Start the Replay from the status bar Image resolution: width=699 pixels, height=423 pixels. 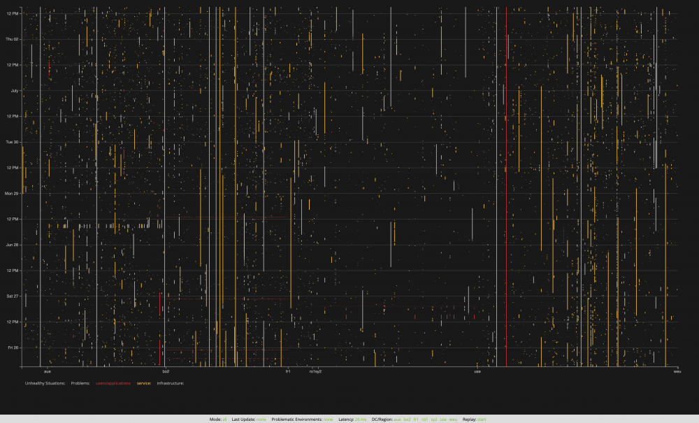(x=481, y=419)
